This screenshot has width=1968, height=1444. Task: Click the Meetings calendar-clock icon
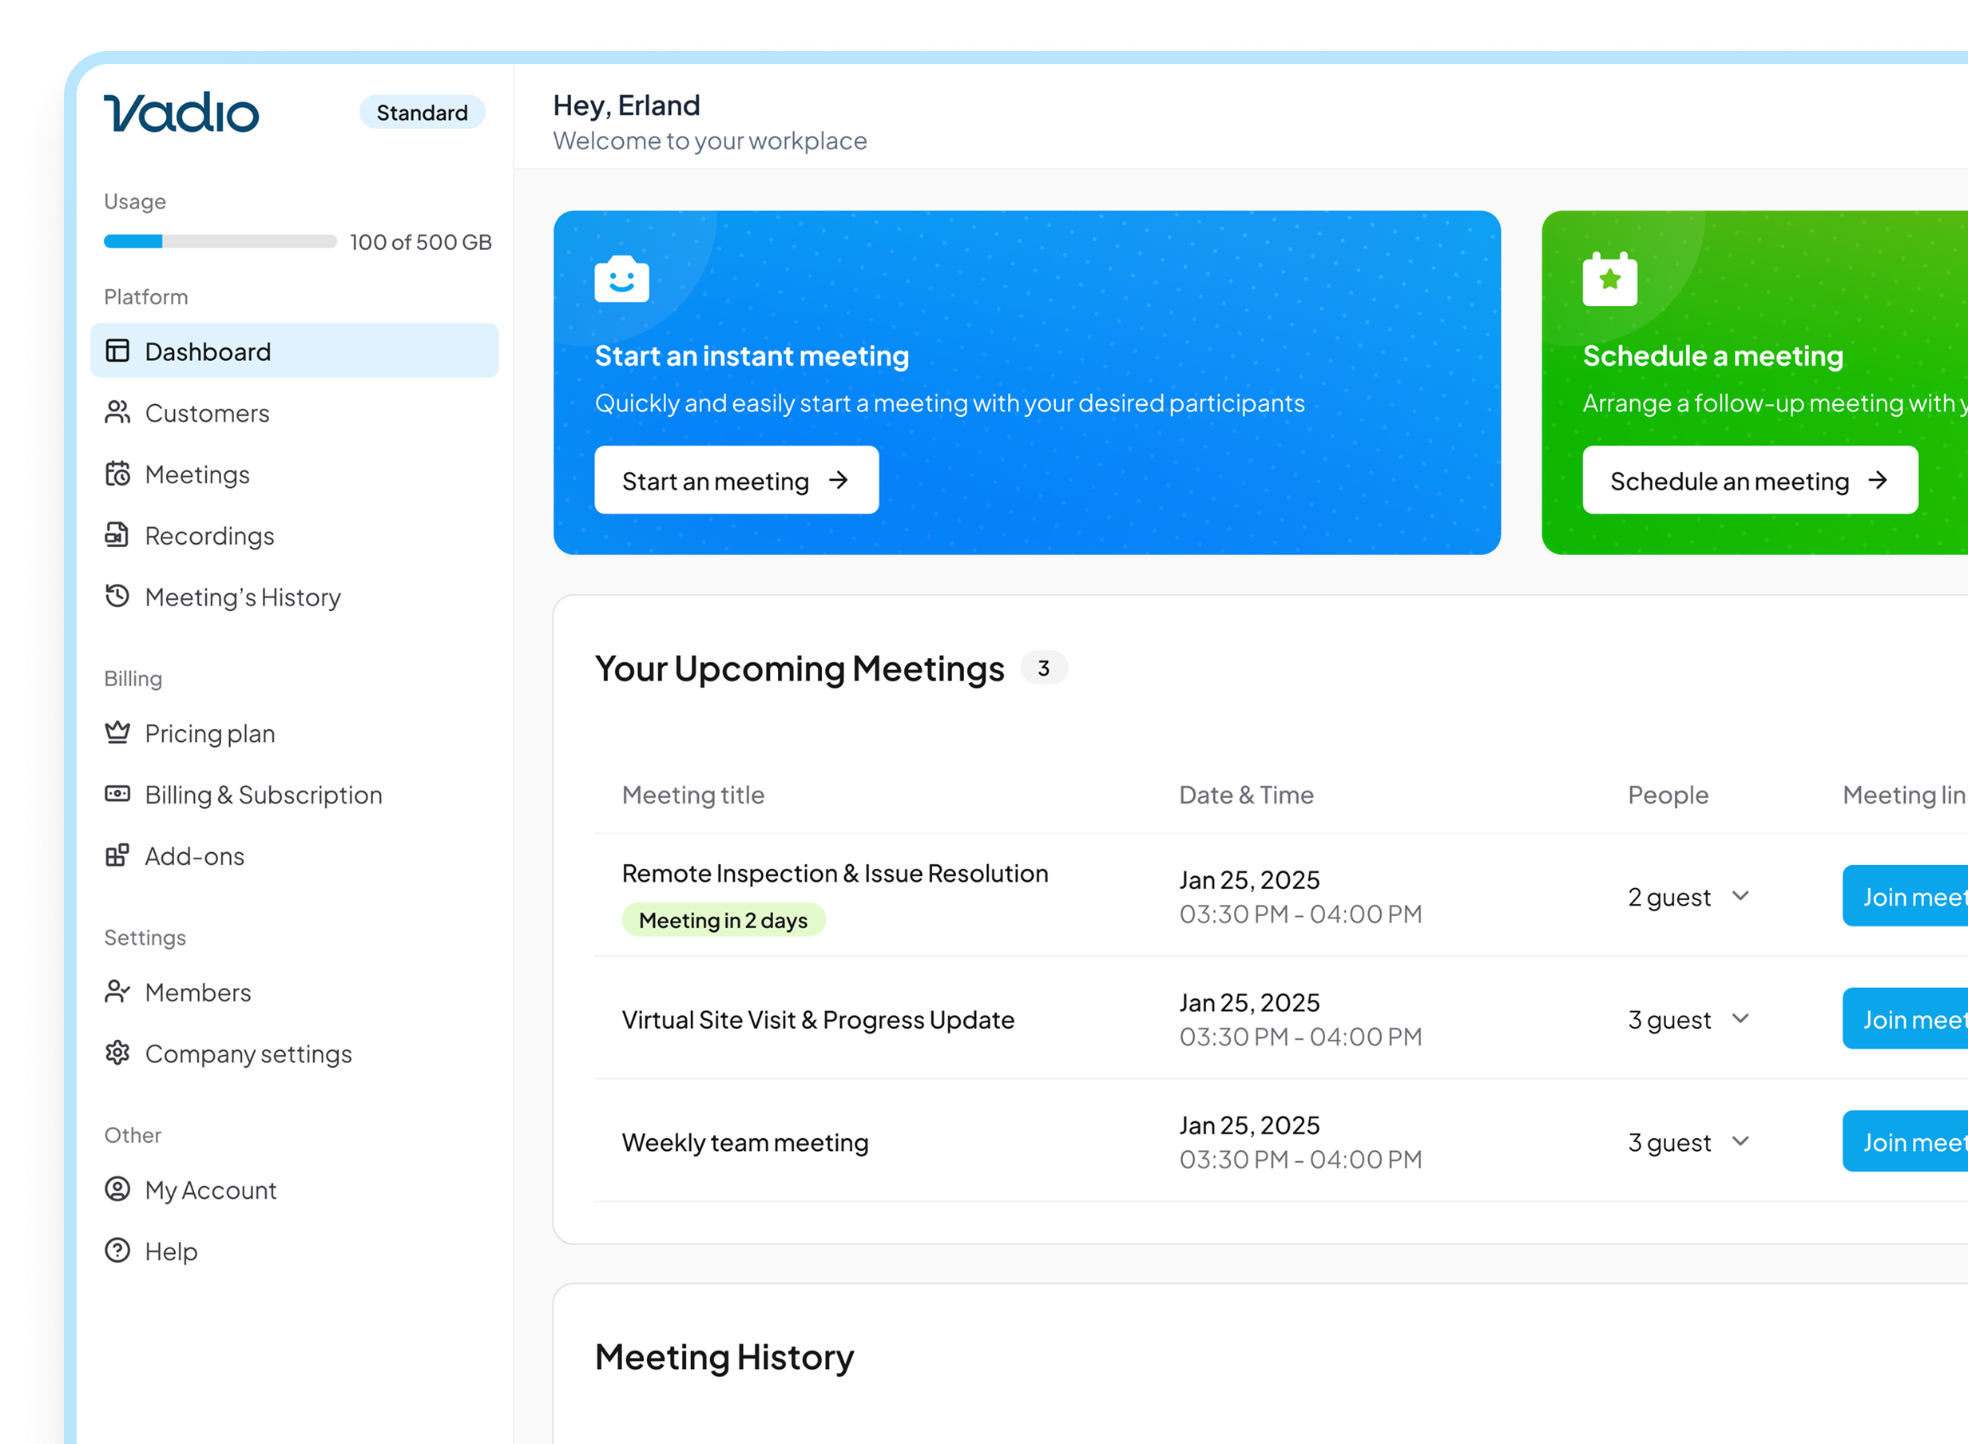pos(117,474)
